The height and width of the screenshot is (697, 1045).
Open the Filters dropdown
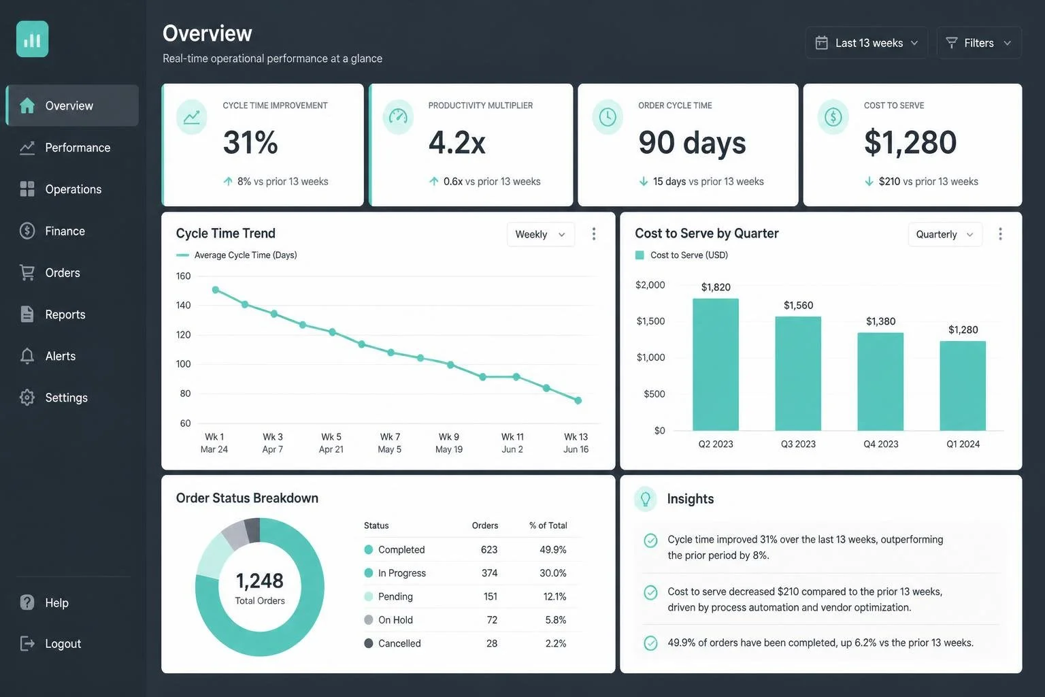pyautogui.click(x=979, y=43)
